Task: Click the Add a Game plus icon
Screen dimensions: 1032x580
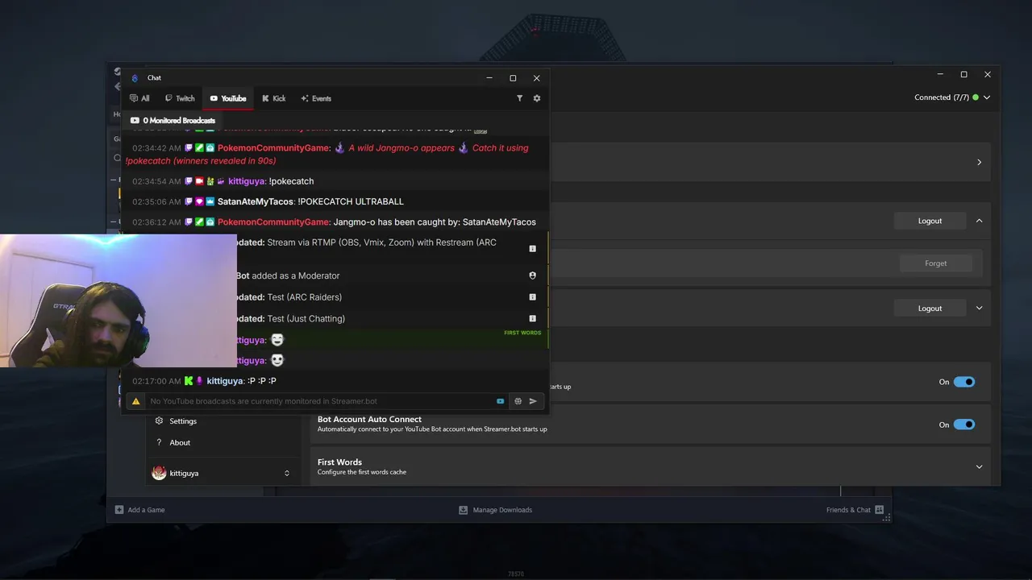Action: tap(119, 510)
